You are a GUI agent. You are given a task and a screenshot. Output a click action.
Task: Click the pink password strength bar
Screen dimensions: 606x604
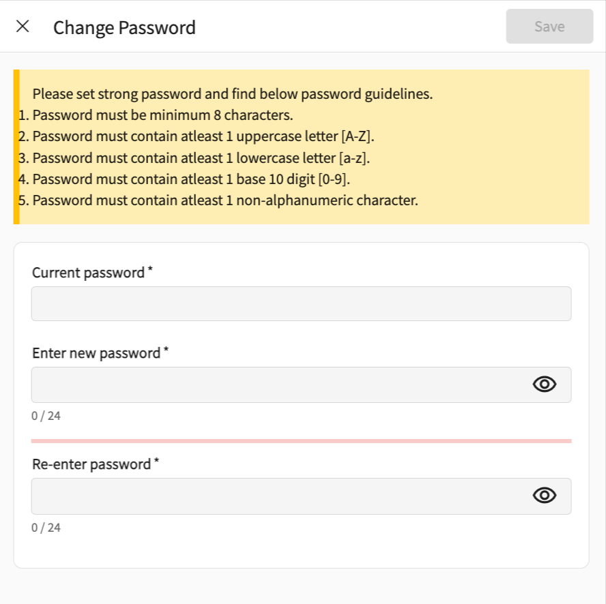point(301,441)
